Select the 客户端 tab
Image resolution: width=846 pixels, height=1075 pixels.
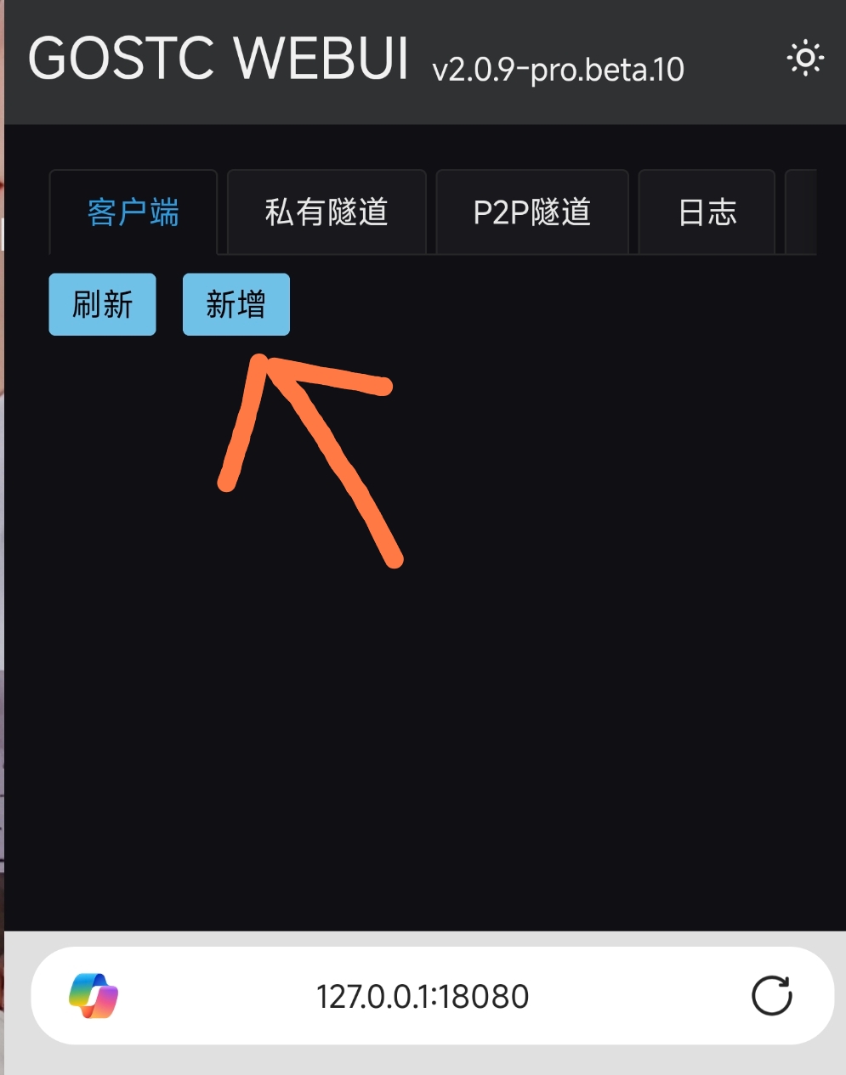(x=133, y=212)
